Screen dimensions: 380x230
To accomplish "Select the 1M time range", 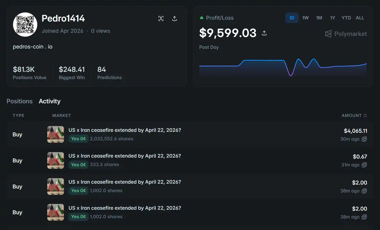I will (319, 18).
